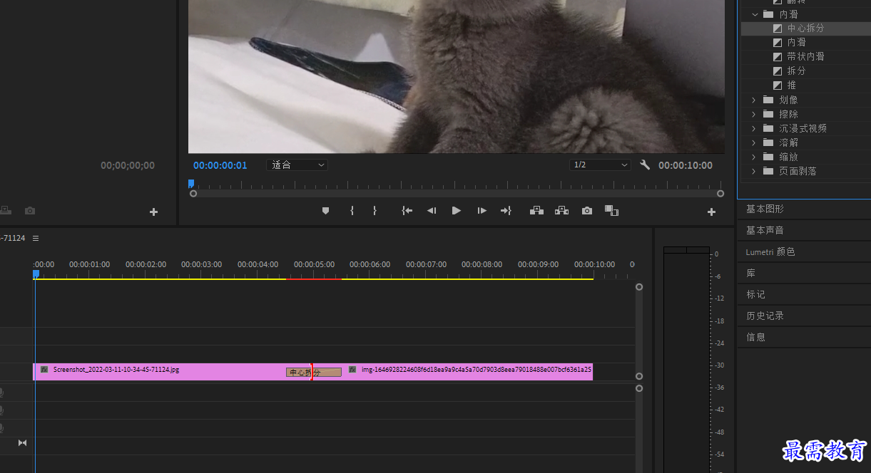Click the Mark In brace icon
The image size is (871, 473).
(352, 211)
